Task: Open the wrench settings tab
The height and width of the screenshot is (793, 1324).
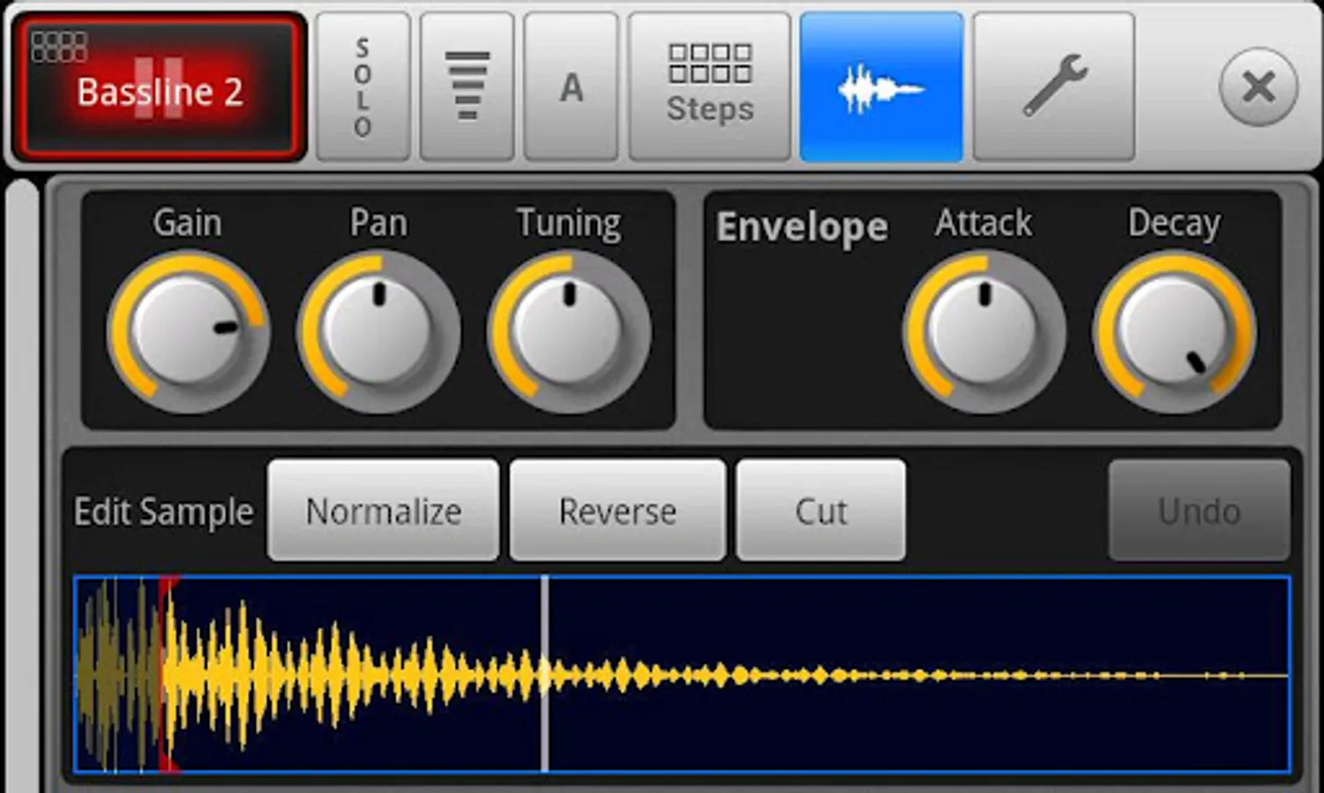Action: (x=1054, y=87)
